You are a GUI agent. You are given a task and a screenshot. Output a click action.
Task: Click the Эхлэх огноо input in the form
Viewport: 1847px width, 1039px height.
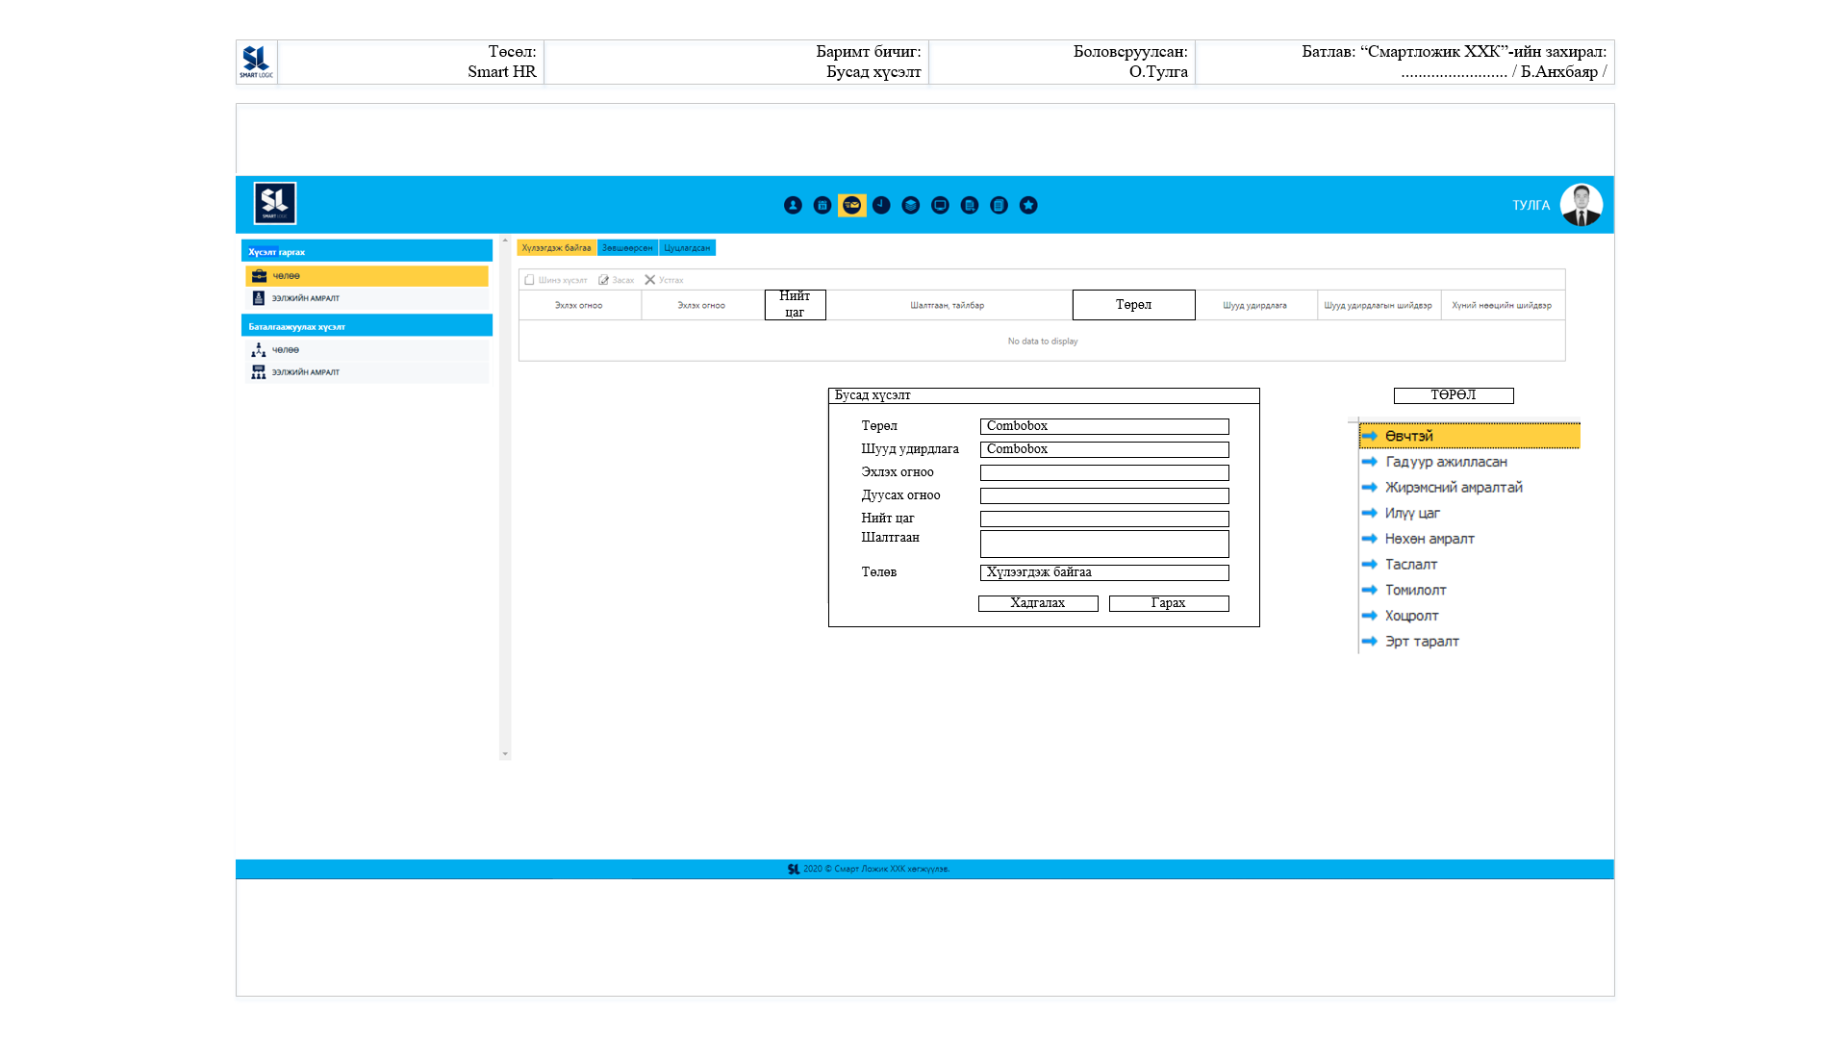tap(1104, 472)
